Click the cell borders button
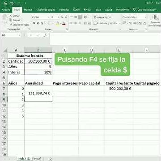This screenshot has height=161, width=161. (50, 23)
